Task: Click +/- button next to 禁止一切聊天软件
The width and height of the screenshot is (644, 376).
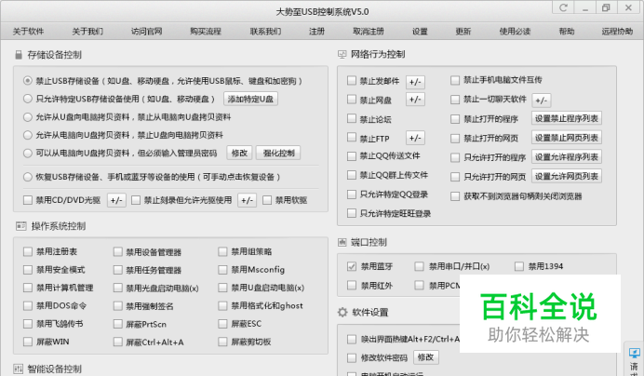Action: (x=542, y=100)
